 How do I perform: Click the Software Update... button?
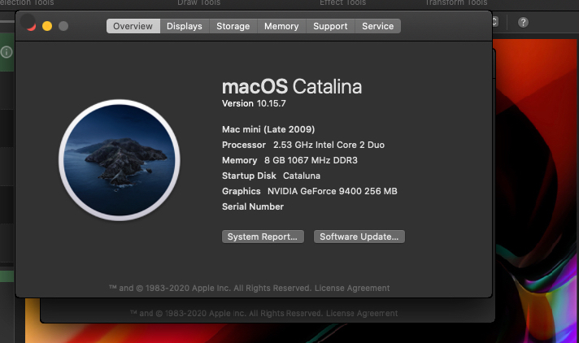359,237
